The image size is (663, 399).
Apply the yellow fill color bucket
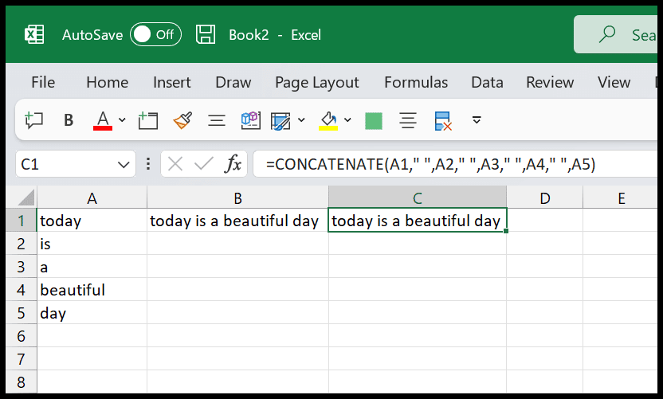(328, 120)
